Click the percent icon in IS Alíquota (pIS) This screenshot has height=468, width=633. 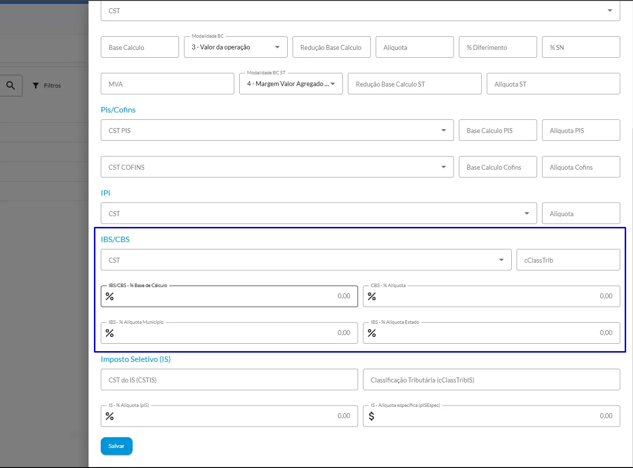(110, 416)
